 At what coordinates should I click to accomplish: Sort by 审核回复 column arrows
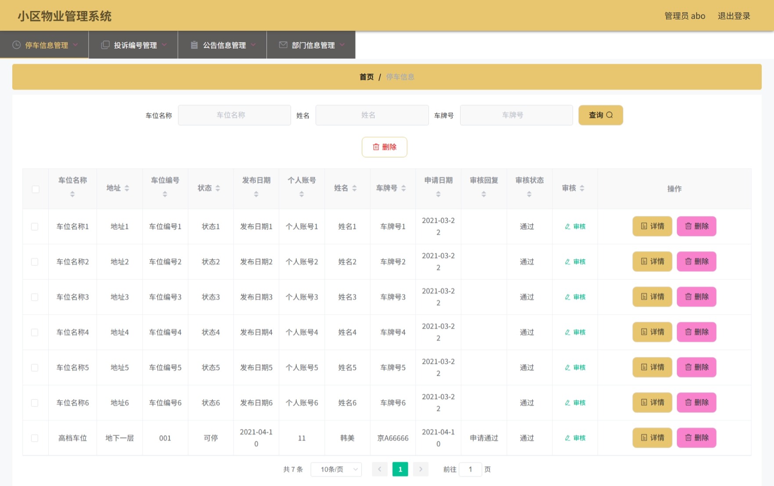[484, 194]
